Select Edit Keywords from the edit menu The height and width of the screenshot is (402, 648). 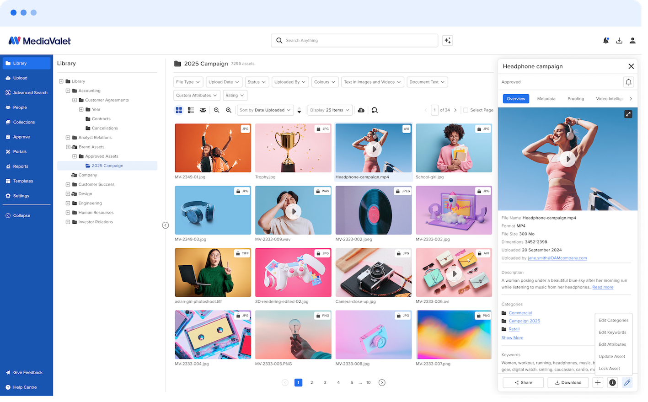click(612, 332)
